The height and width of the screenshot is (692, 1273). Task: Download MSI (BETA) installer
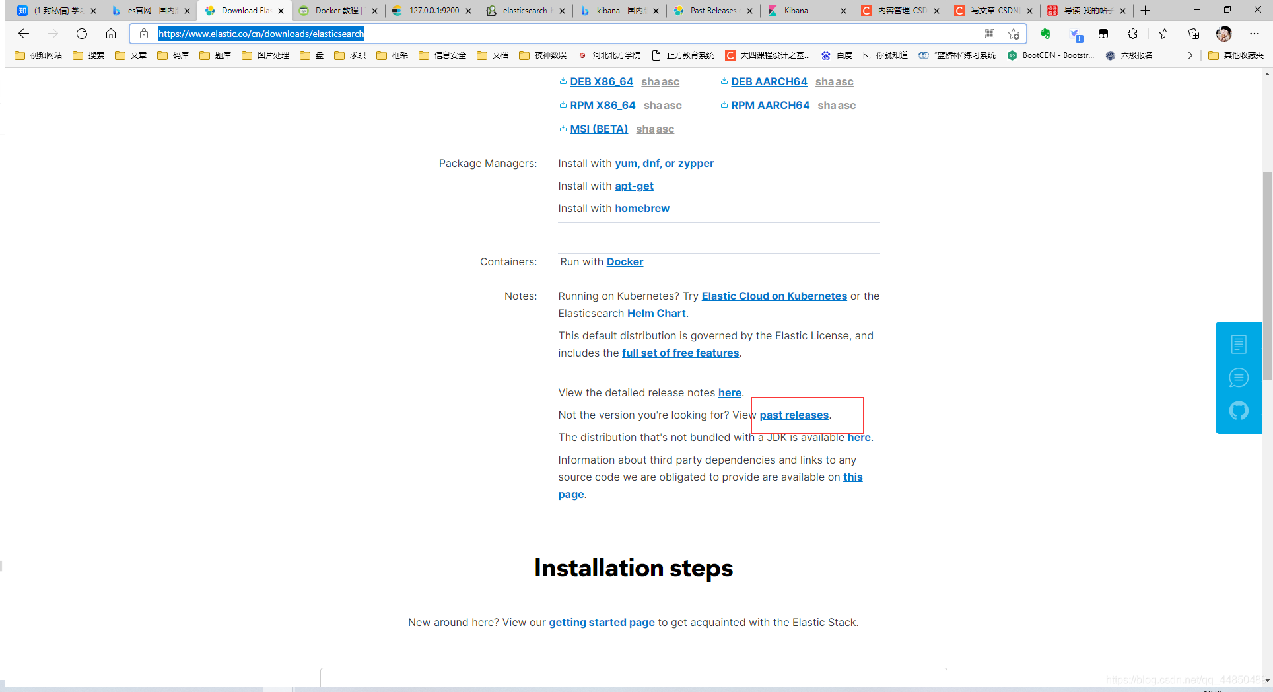click(x=599, y=129)
